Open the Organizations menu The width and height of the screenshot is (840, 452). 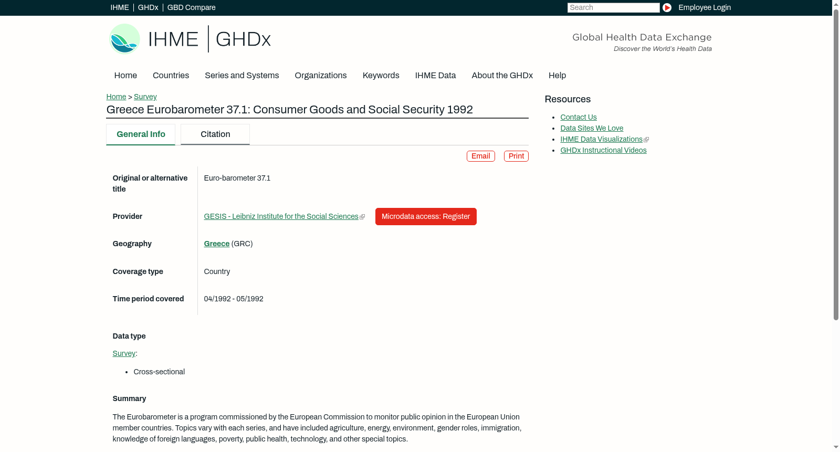click(x=321, y=76)
